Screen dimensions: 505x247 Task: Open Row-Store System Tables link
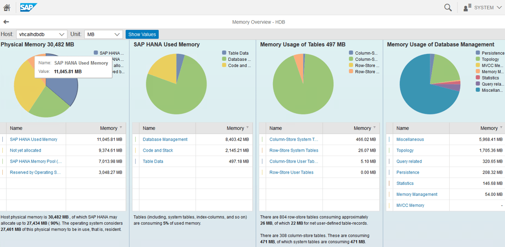point(294,150)
